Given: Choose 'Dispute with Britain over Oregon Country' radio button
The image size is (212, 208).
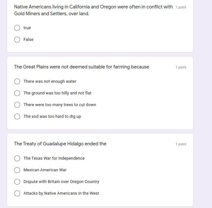Looking at the screenshot, I should tap(17, 182).
